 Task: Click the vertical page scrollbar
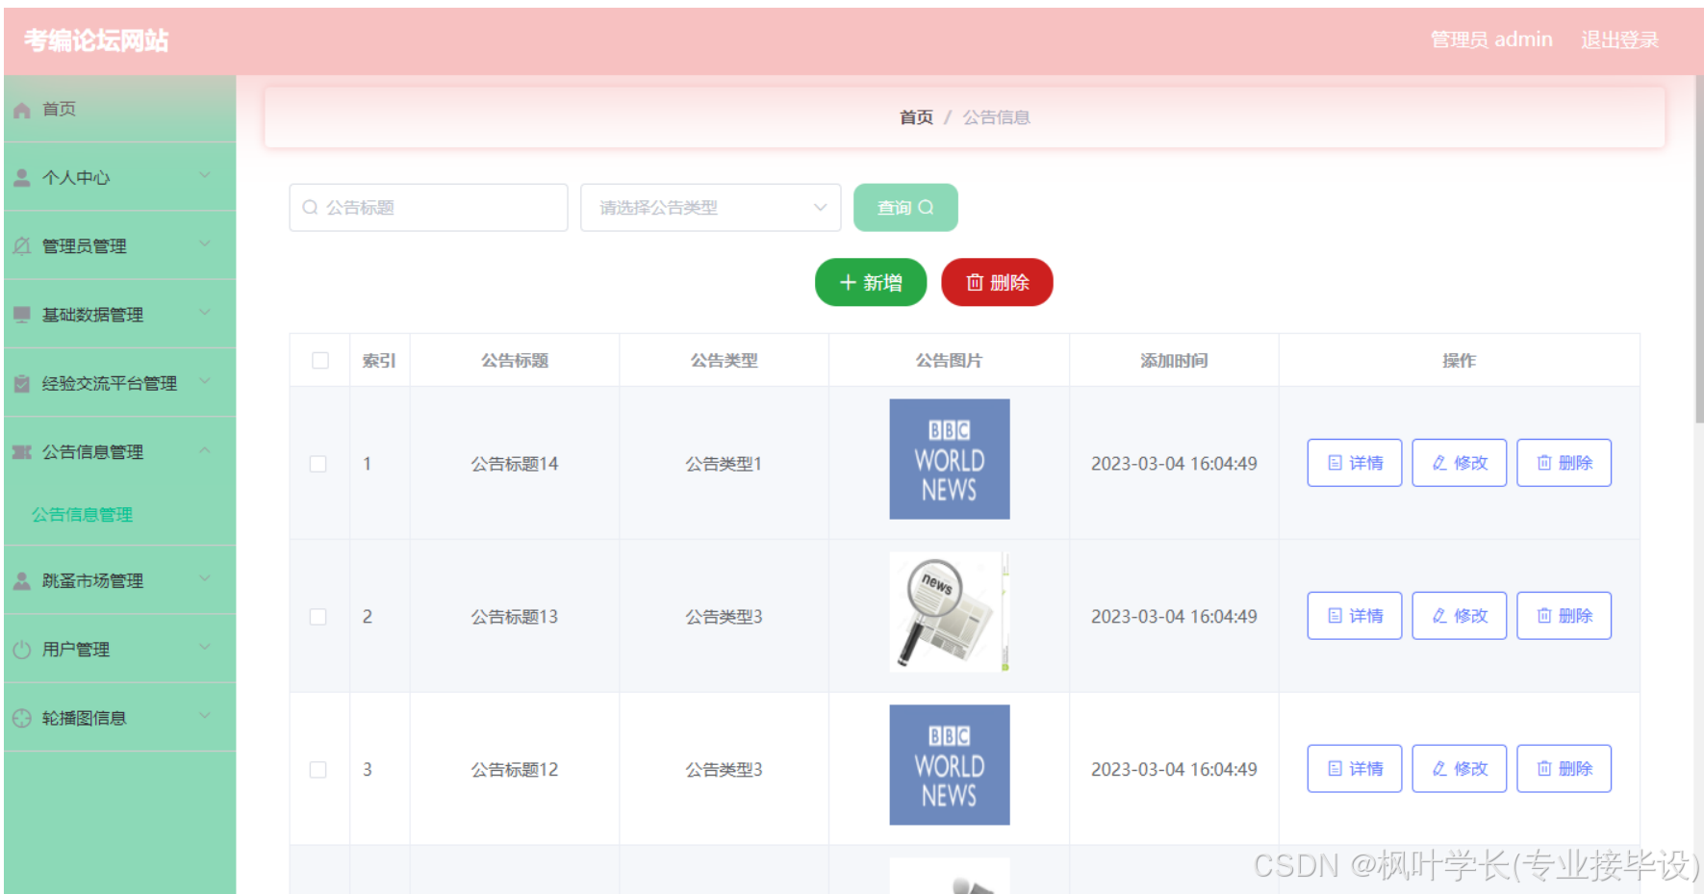pyautogui.click(x=1699, y=250)
